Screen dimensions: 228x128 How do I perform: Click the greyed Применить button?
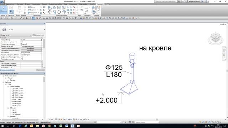(40, 70)
